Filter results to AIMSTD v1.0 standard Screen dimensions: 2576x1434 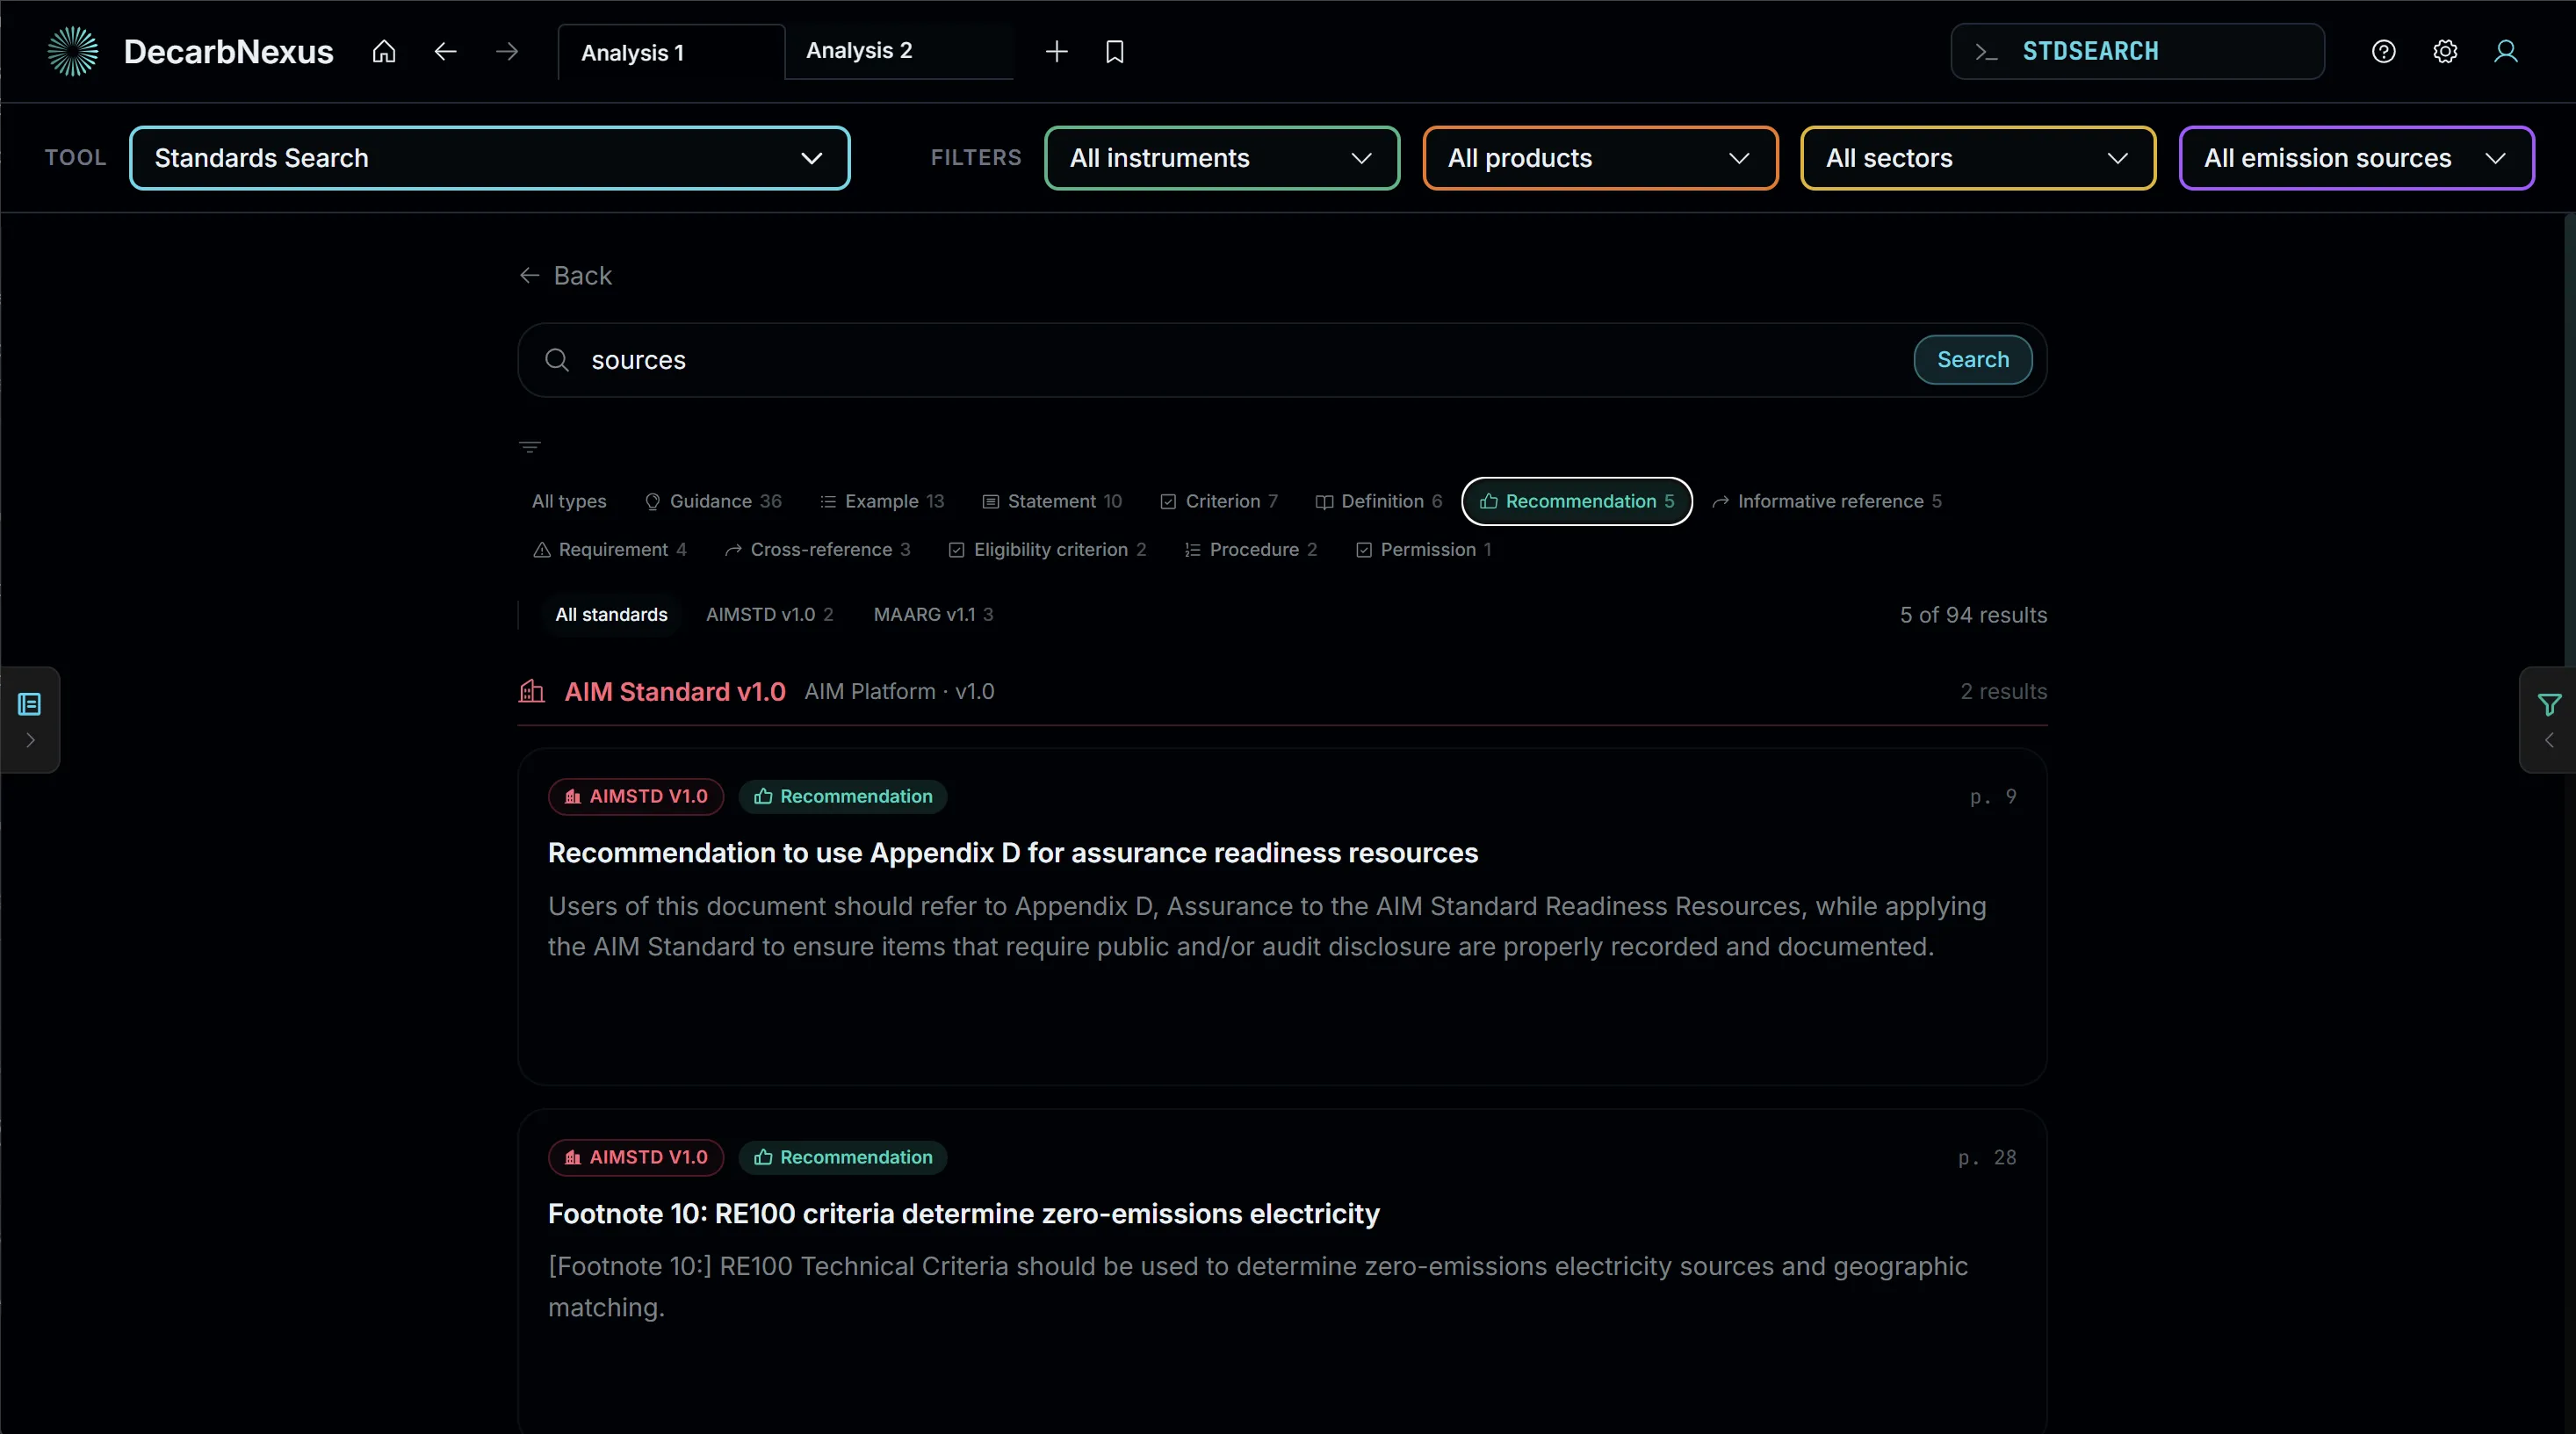(x=769, y=614)
